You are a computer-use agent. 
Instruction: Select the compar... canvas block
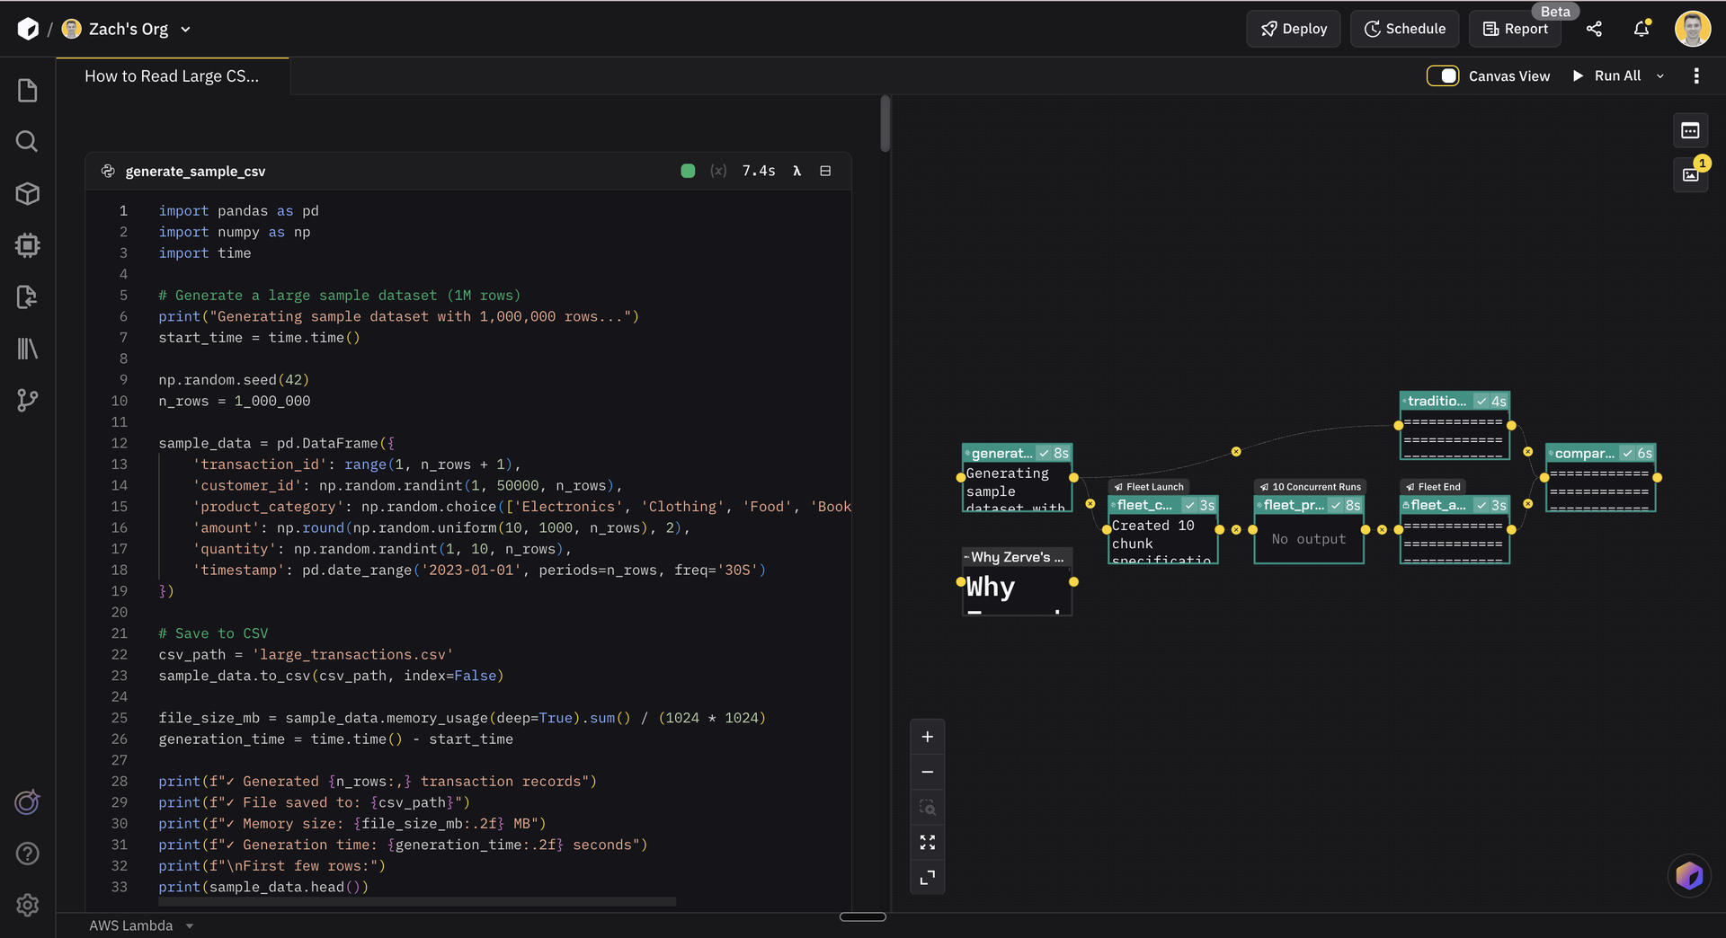click(x=1600, y=478)
